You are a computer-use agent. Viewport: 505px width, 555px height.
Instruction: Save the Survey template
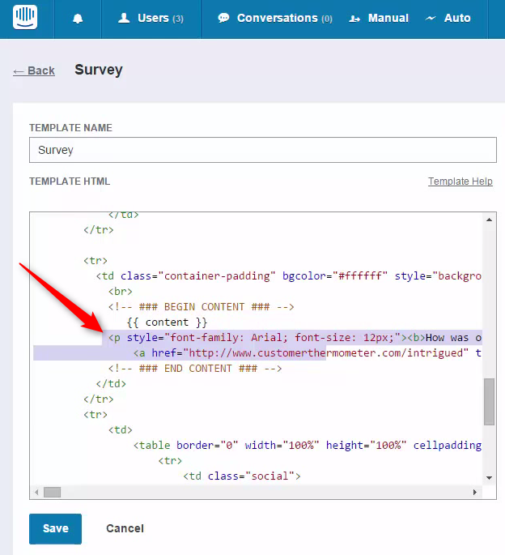click(x=56, y=529)
